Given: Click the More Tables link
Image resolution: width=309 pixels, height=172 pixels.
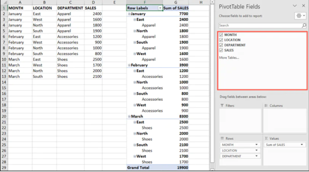Looking at the screenshot, I should 229,58.
